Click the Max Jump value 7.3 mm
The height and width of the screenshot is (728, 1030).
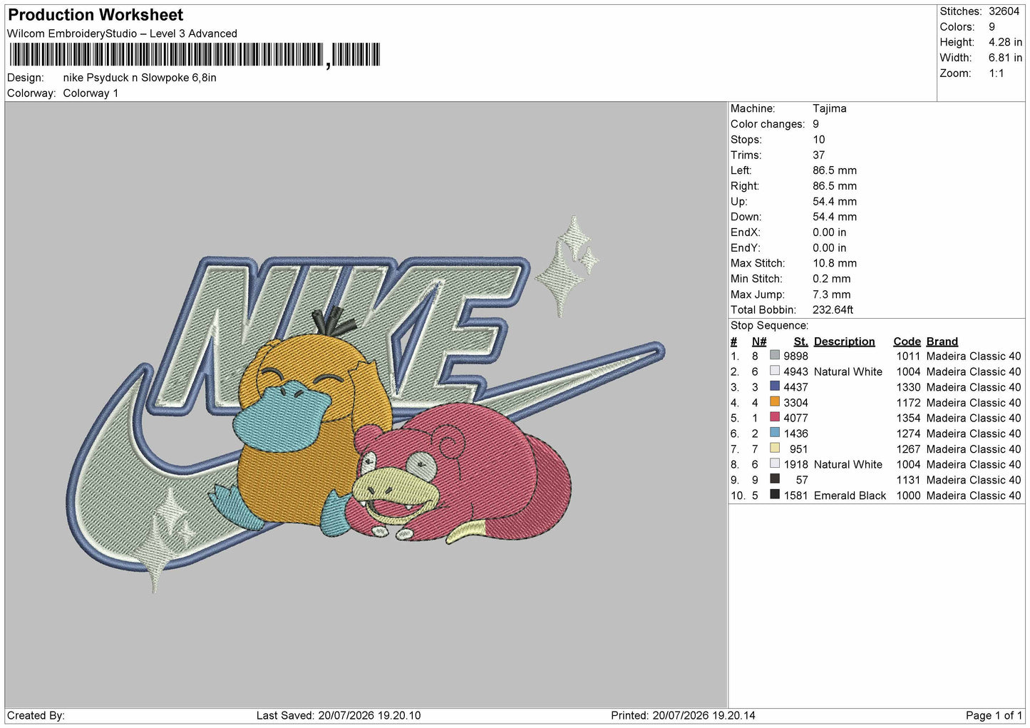pyautogui.click(x=832, y=294)
